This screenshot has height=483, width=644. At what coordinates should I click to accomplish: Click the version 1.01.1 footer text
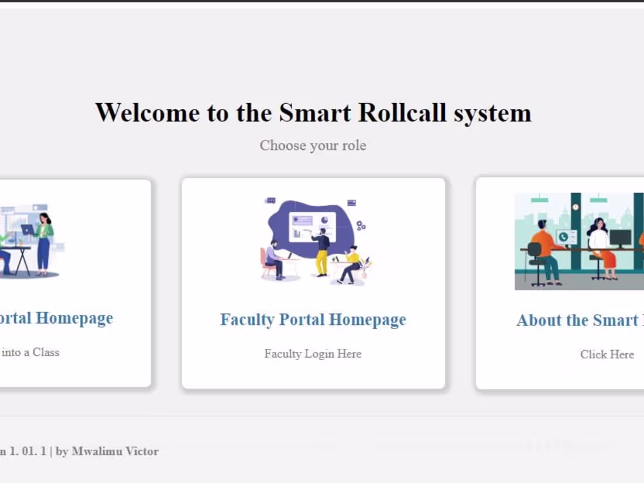click(23, 451)
